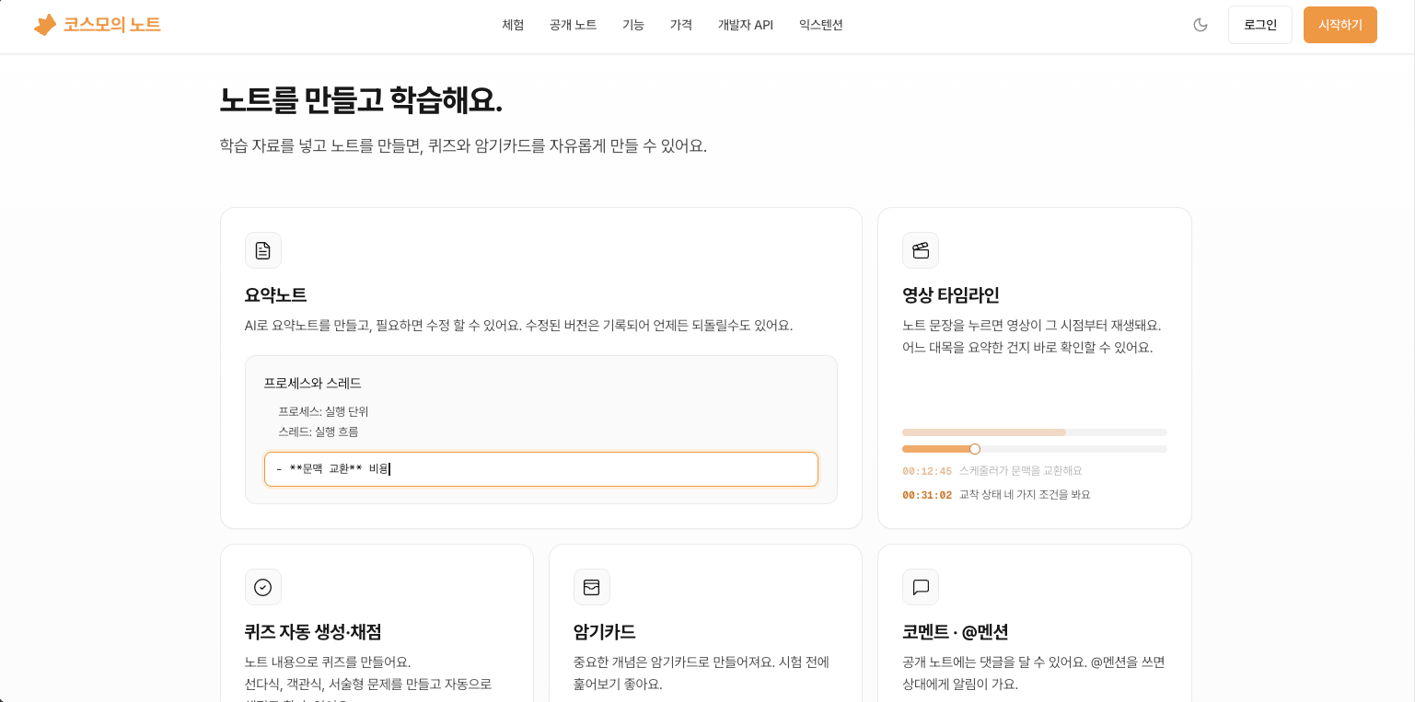Click the orange 시작하기 button
The image size is (1415, 702).
[1340, 25]
